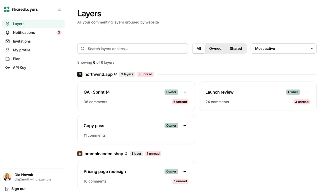Open brambleandco.shop external link icon
The width and height of the screenshot is (327, 196).
click(126, 154)
